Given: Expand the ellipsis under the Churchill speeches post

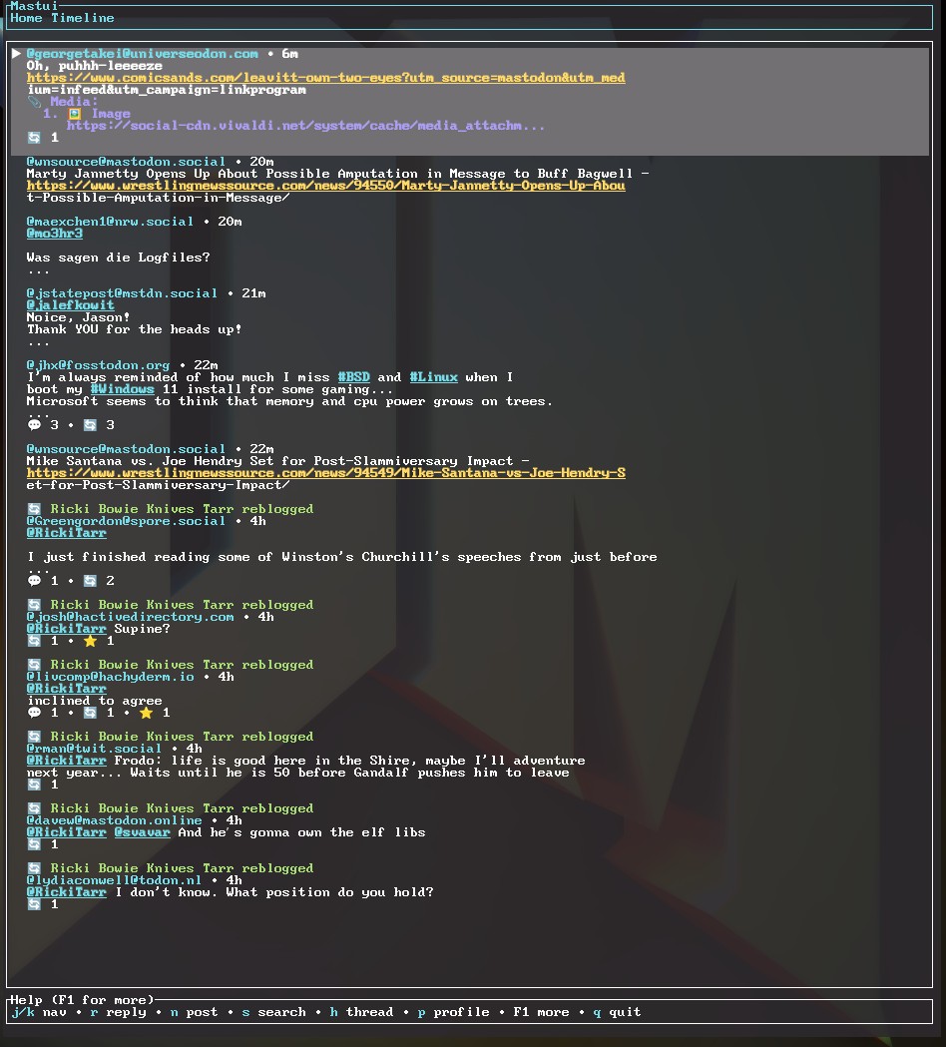Looking at the screenshot, I should tap(39, 569).
